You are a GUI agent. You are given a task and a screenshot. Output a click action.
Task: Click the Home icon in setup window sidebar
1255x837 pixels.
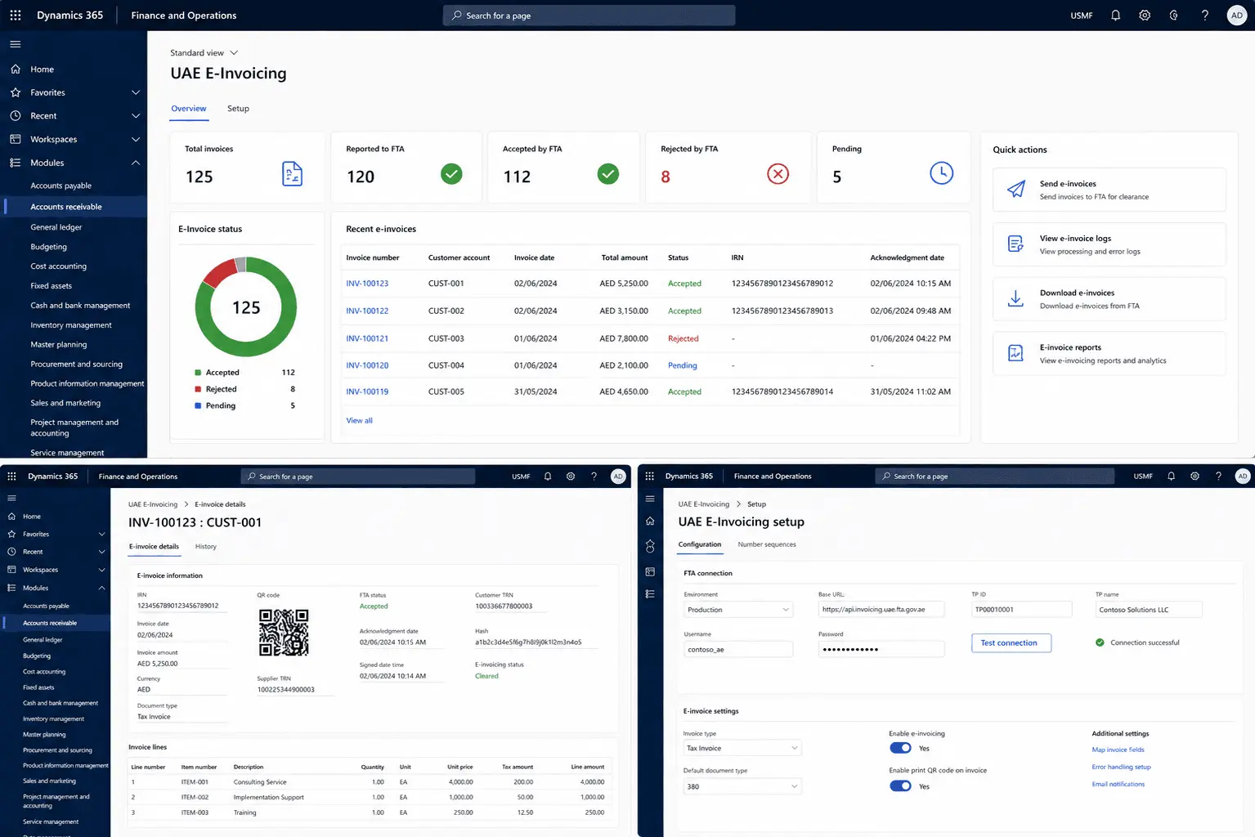(650, 521)
